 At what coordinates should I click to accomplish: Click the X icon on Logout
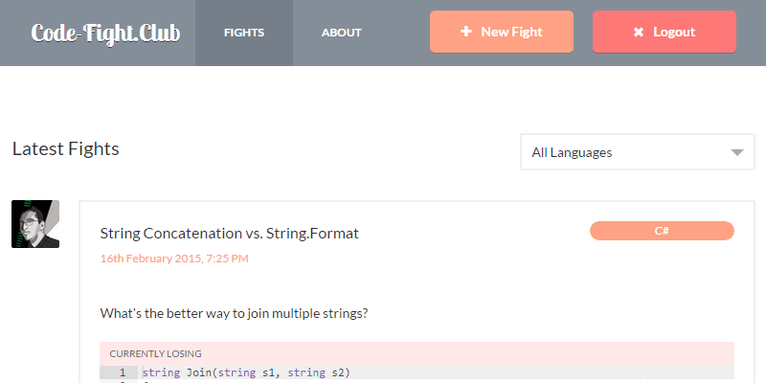click(639, 33)
